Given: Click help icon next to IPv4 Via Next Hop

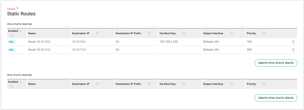Looking at the screenshot, I should tap(184, 33).
